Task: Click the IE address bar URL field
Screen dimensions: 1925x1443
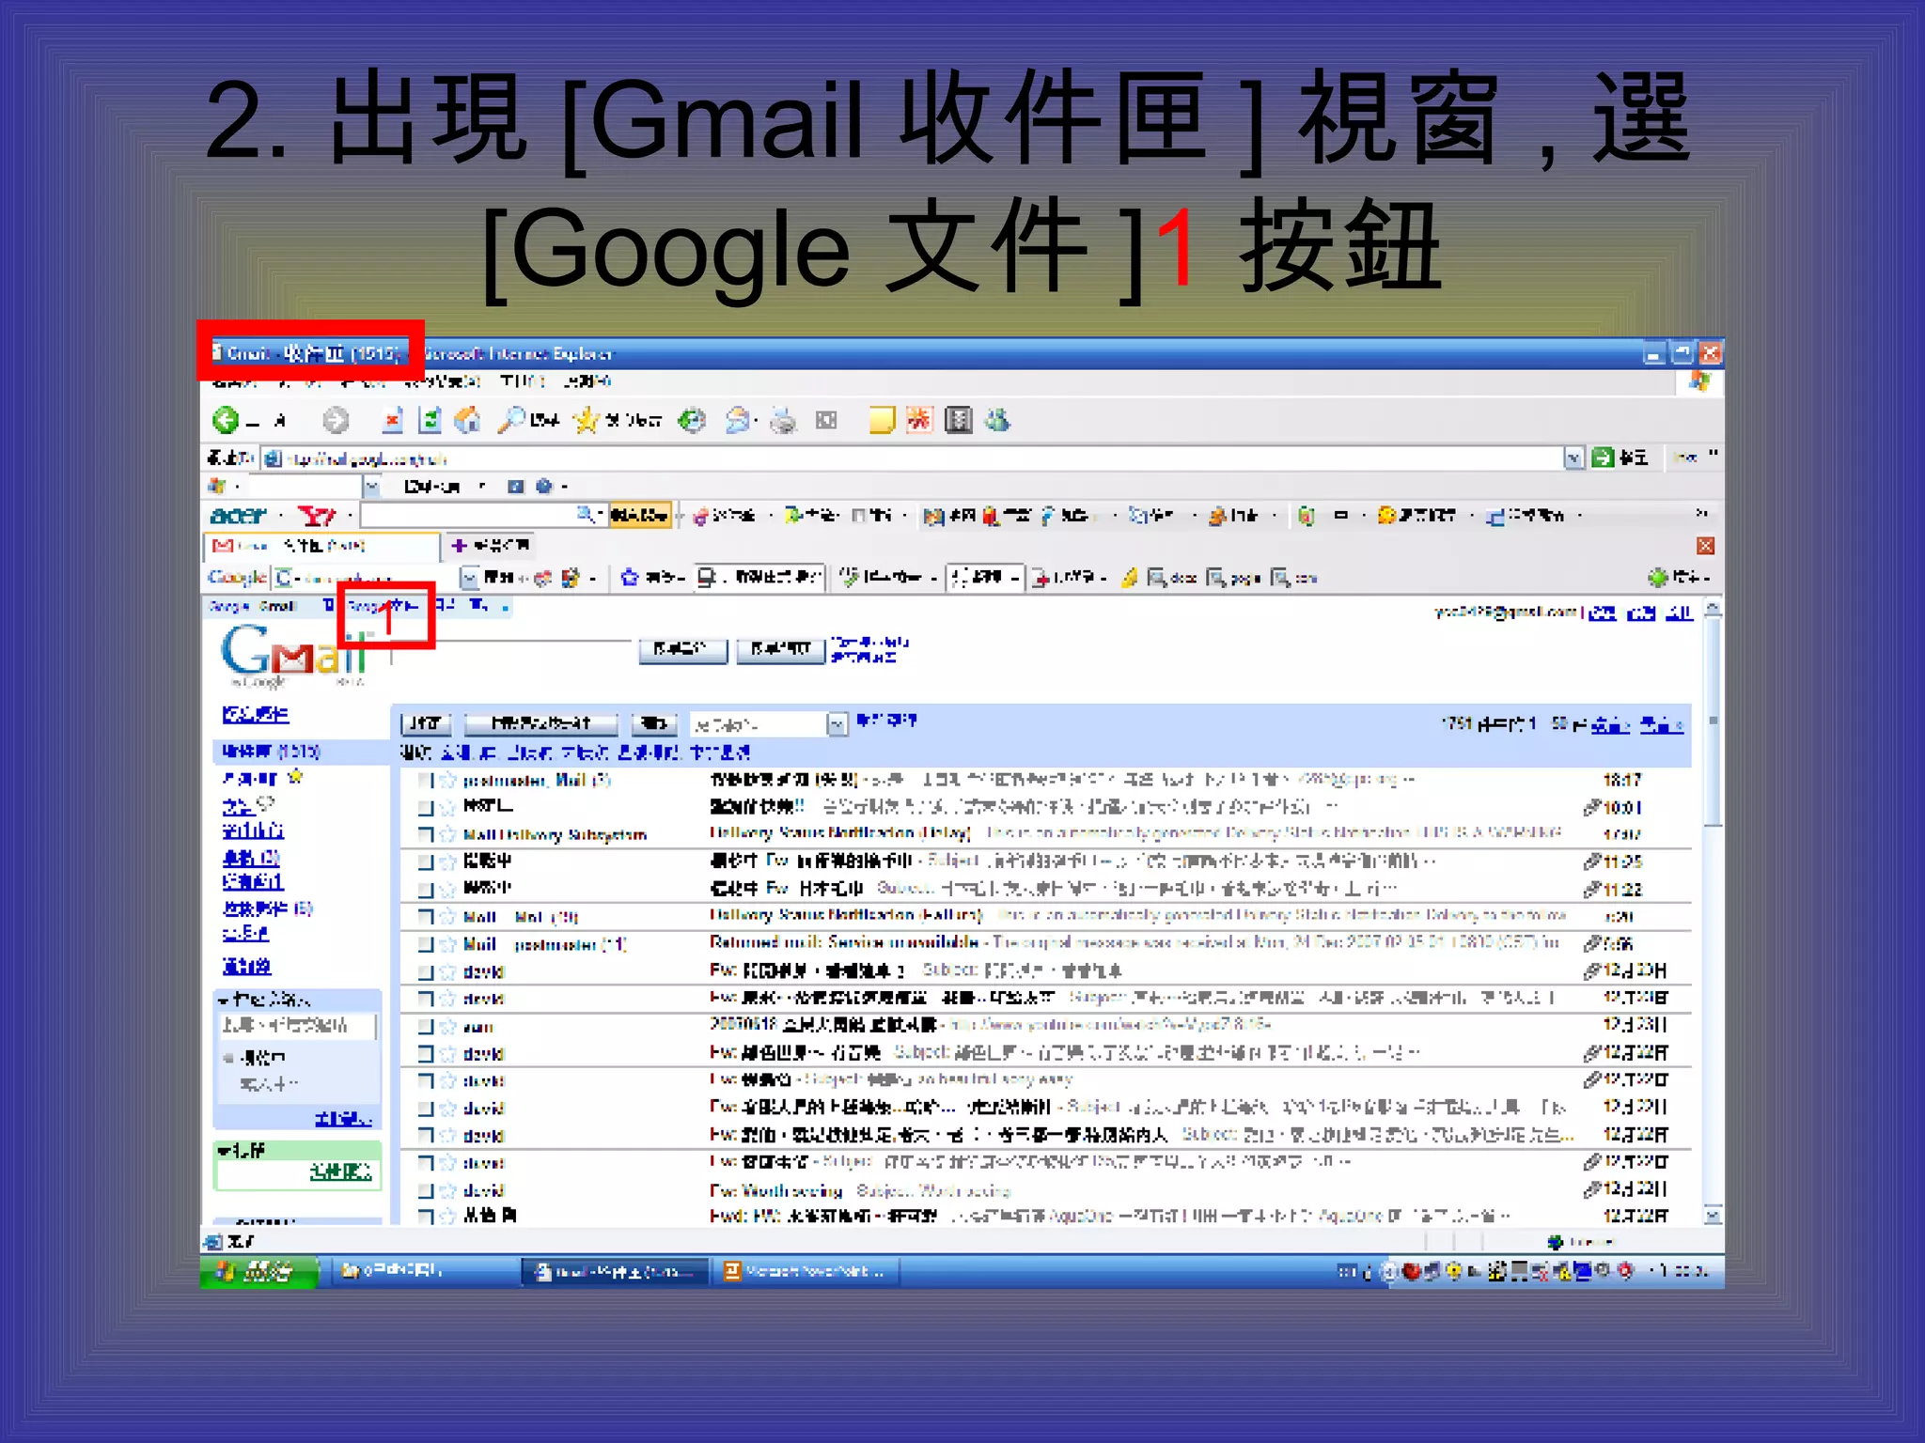Action: [912, 458]
